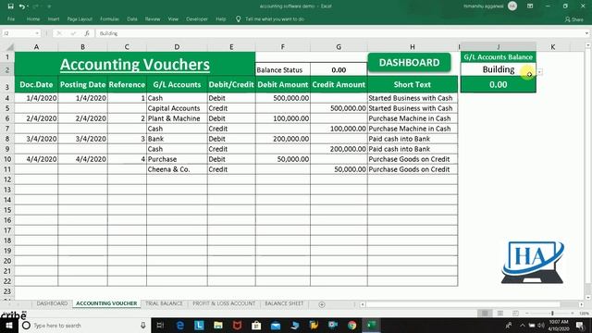Click the zoom slider handle

552,313
